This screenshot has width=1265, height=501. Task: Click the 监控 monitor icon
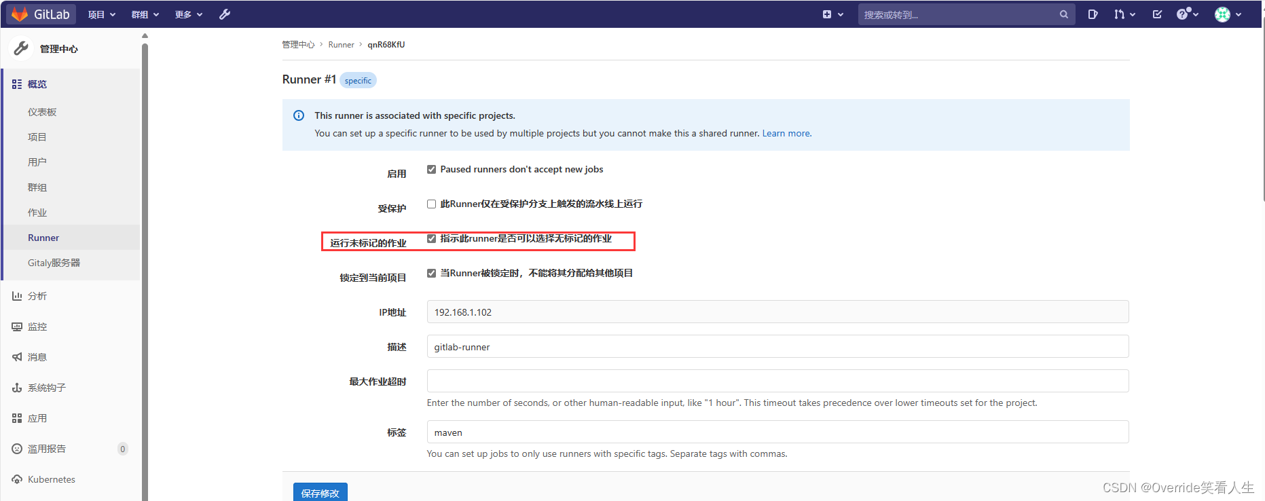pos(17,327)
